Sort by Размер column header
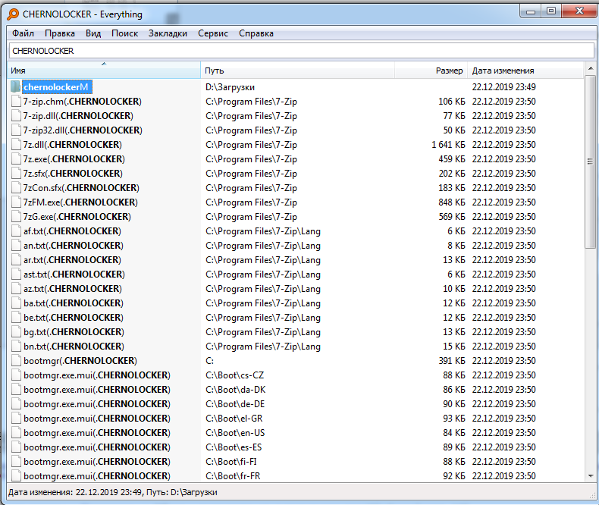Viewport: 599px width, 505px height. (431, 71)
